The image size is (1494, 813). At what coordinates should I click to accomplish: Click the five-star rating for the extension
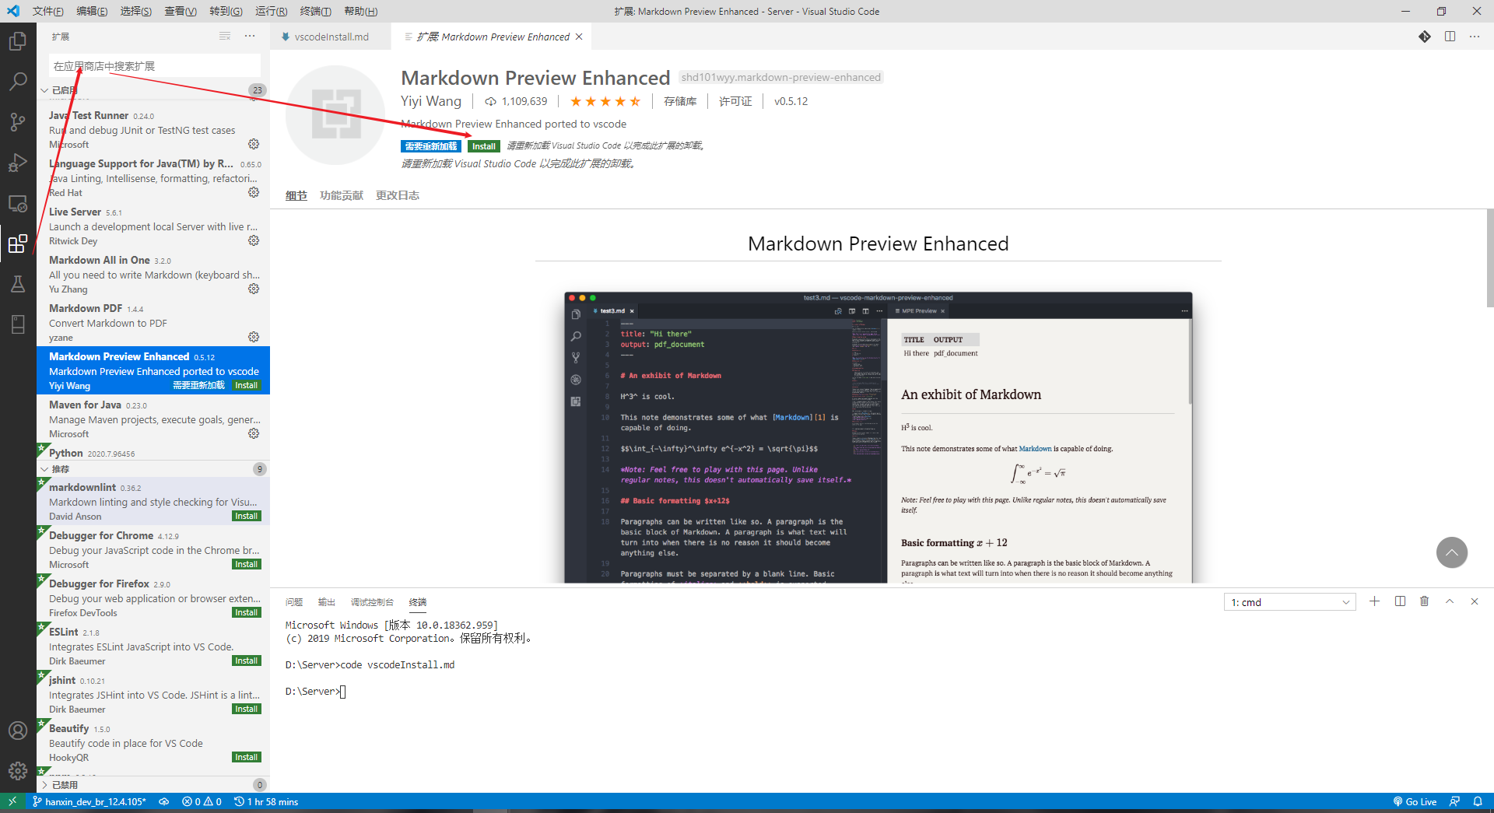(605, 101)
